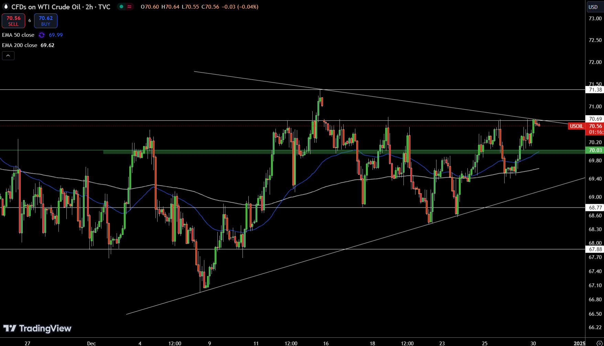The width and height of the screenshot is (604, 346).
Task: Click the pink derived-data approximation icon
Action: (x=129, y=7)
